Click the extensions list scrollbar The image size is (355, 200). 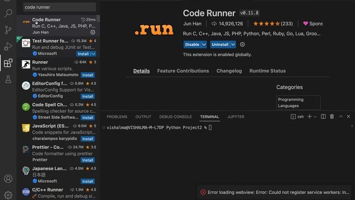98,18
